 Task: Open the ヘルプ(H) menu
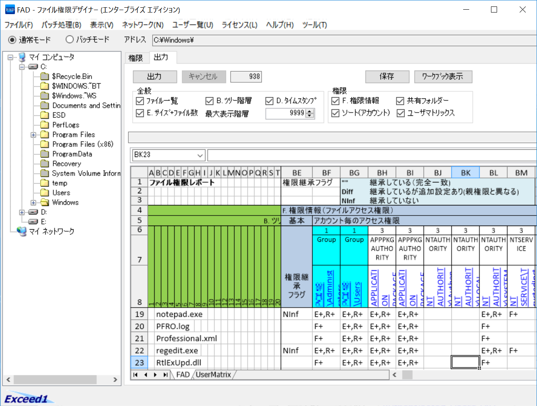tap(280, 25)
